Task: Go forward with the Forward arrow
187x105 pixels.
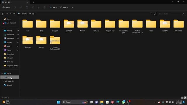Action: tap(7, 14)
